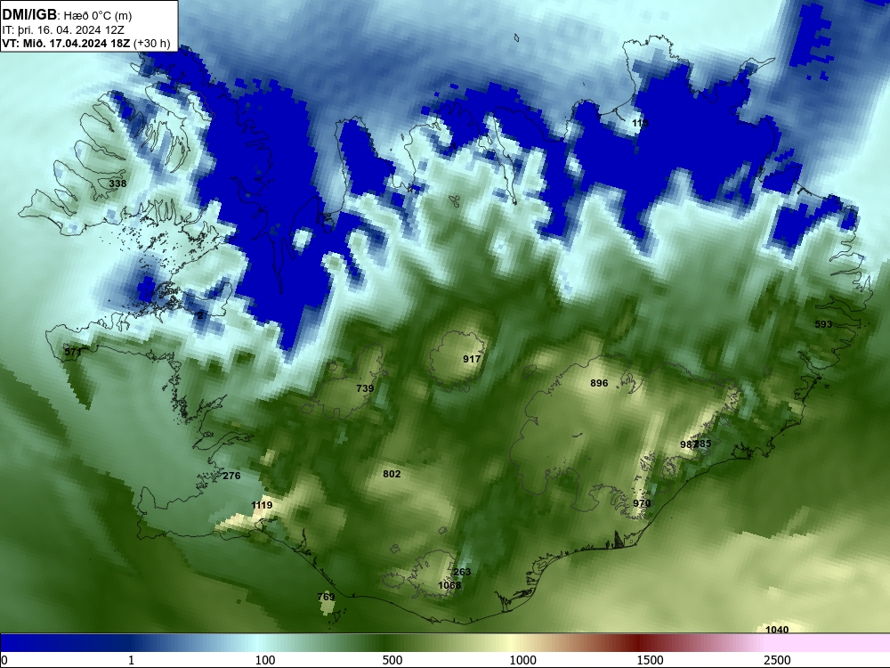Click the map value 1040 at bottom right
890x668 pixels.
[777, 630]
